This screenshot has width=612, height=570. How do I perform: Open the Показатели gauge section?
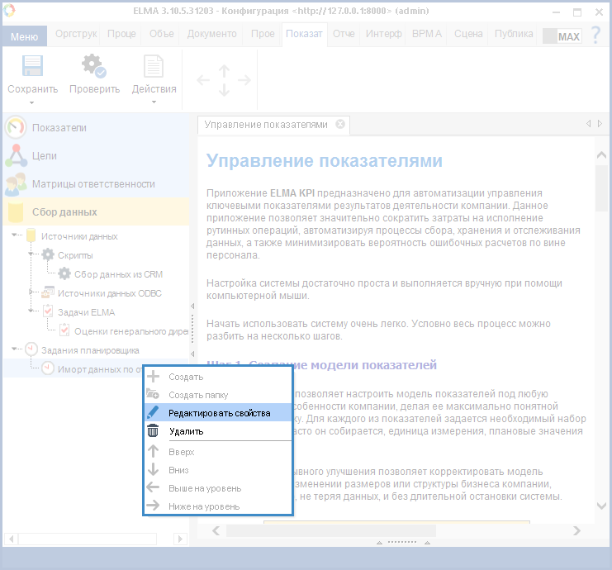16,128
